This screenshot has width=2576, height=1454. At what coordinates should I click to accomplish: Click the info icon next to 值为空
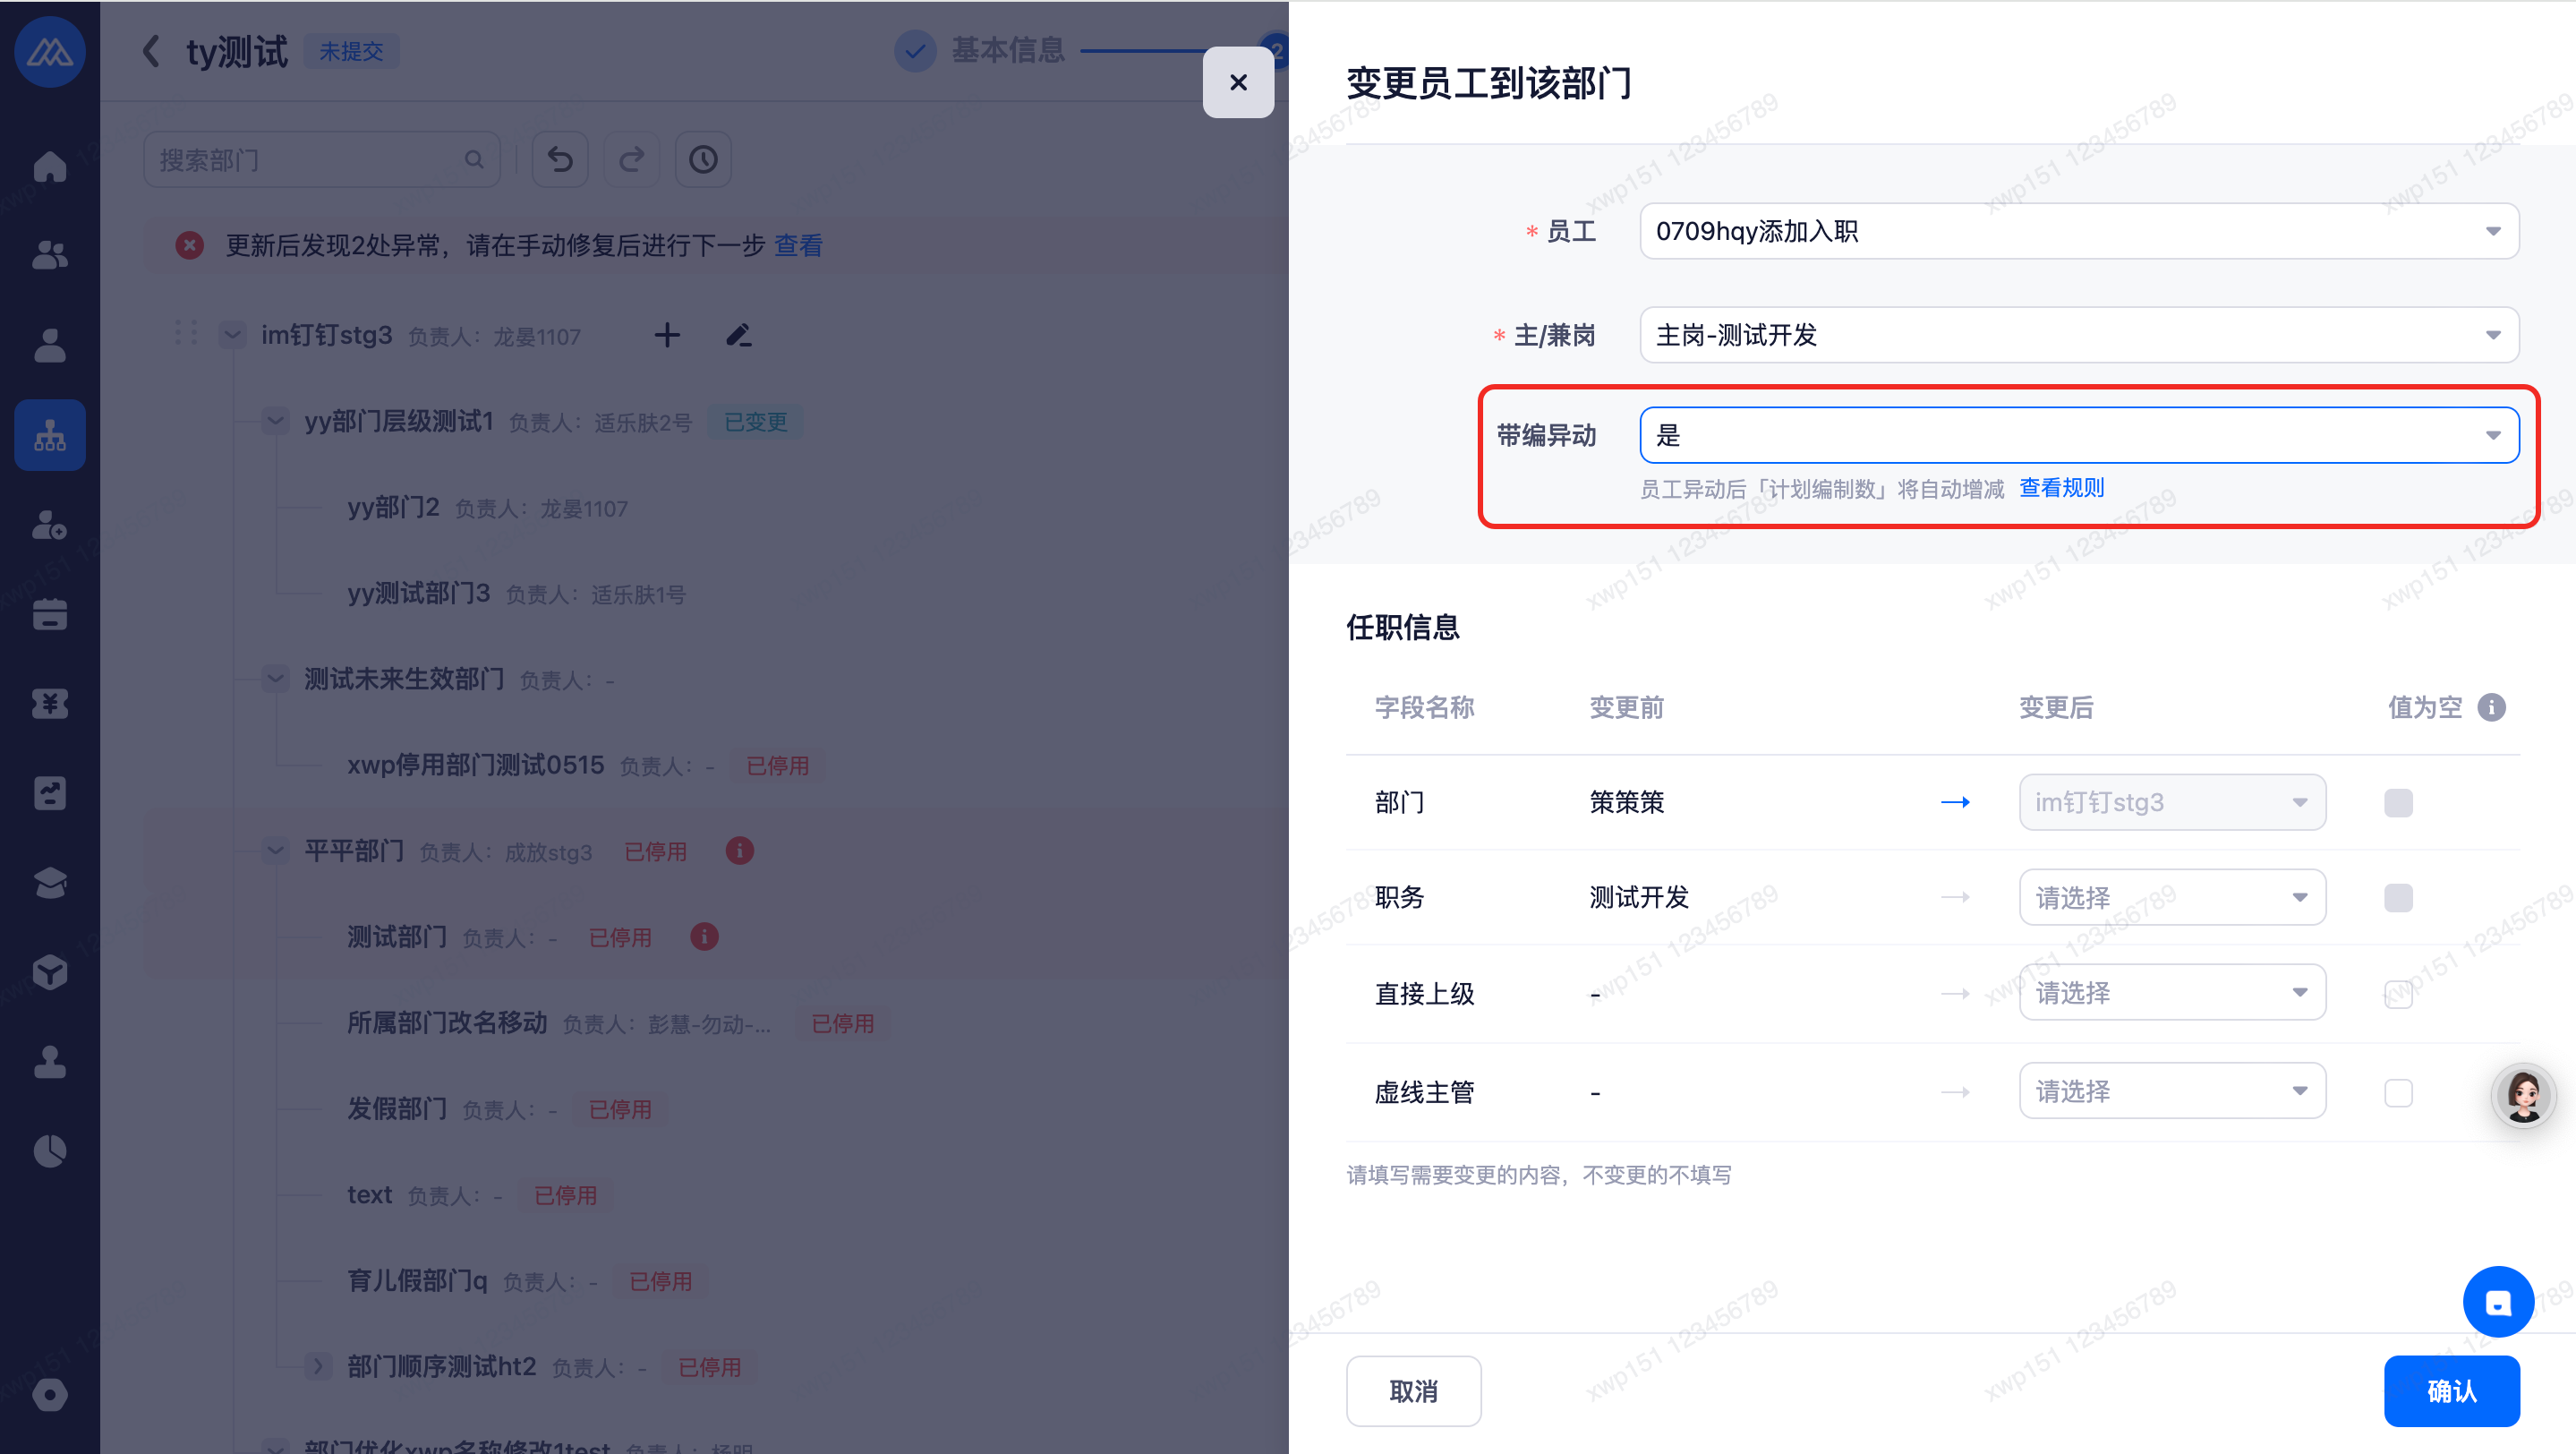[x=2491, y=707]
